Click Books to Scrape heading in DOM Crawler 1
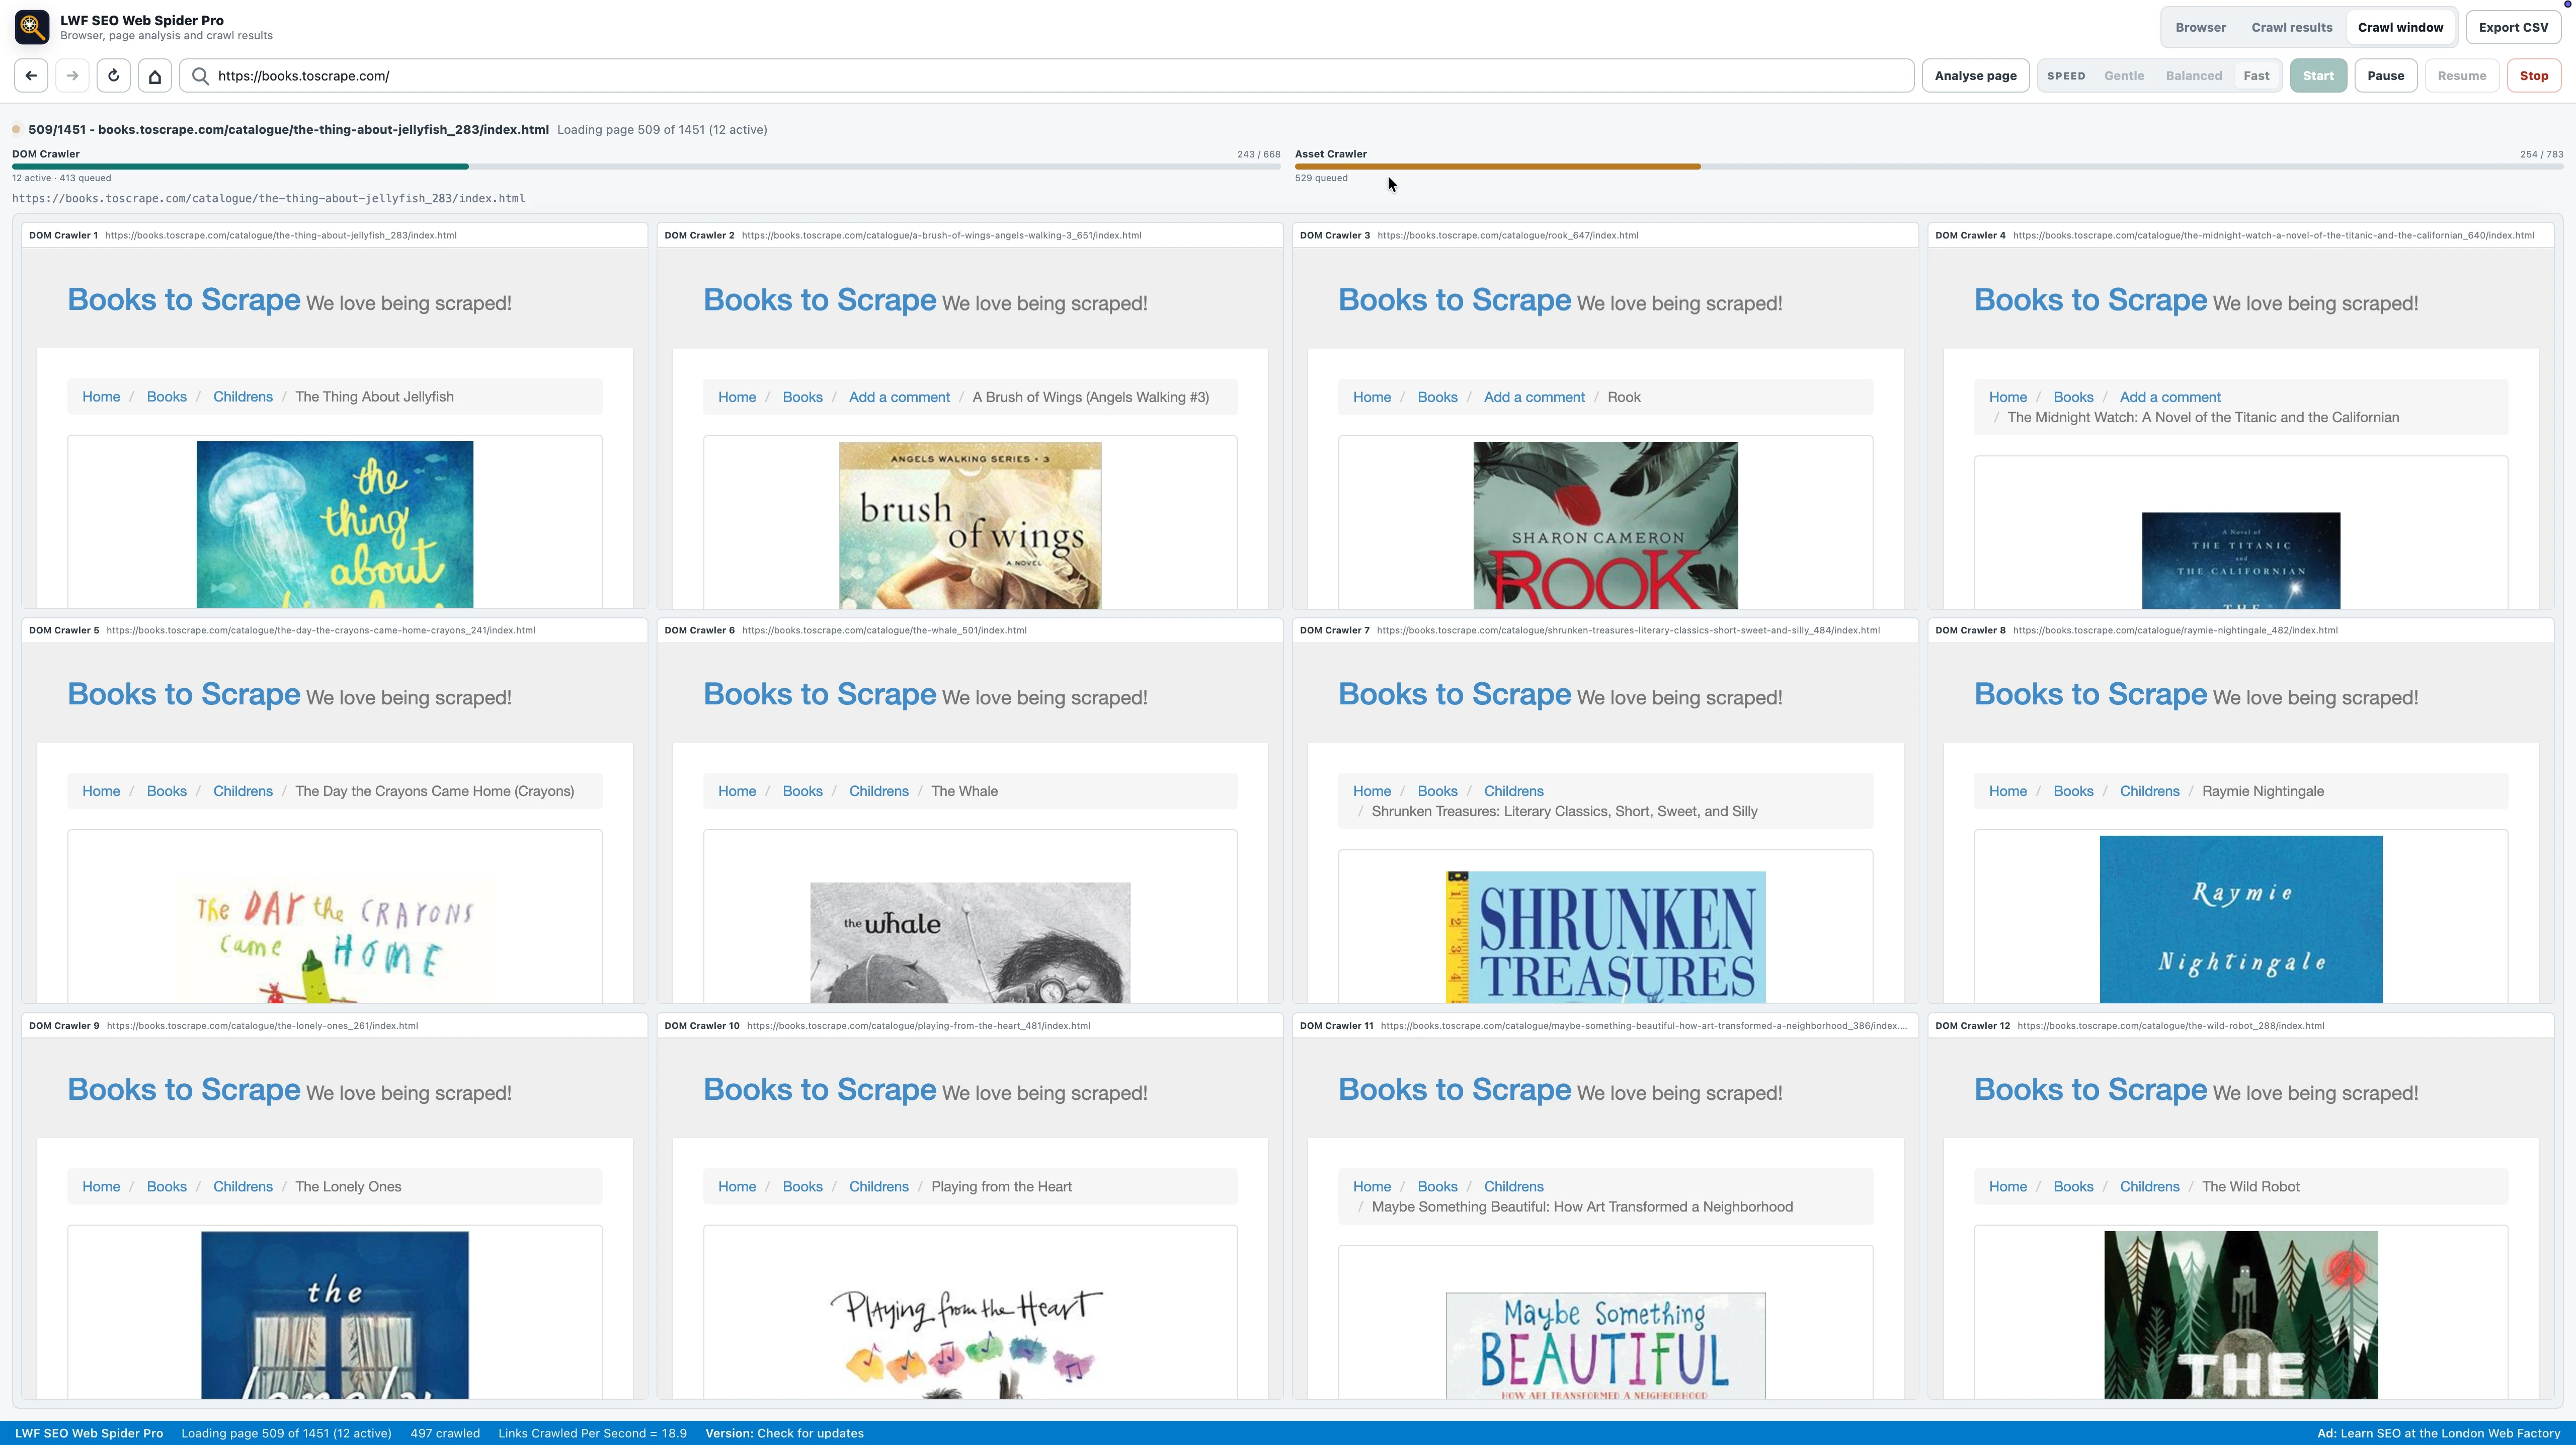 coord(184,299)
